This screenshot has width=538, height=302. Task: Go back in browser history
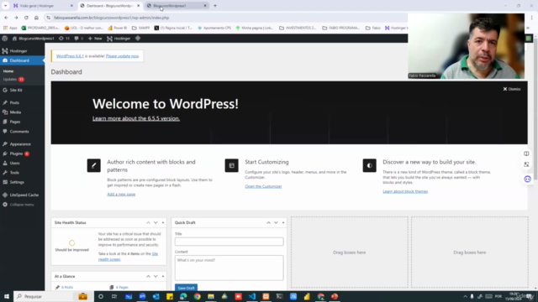point(6,18)
